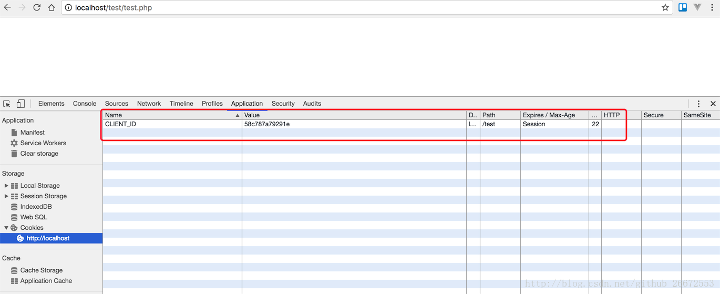This screenshot has width=720, height=294.
Task: Click the address bar URL field
Action: point(366,8)
